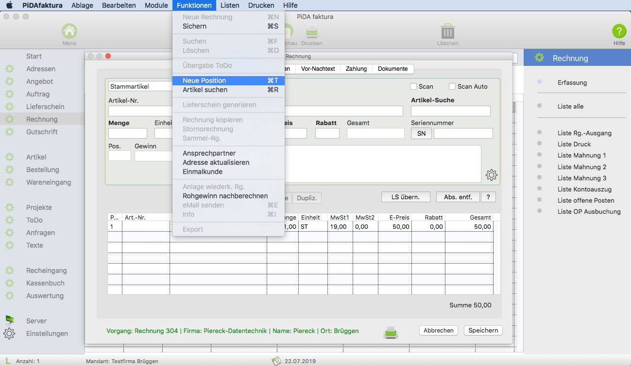The height and width of the screenshot is (366, 631).
Task: Click the Einstellungen gear icon
Action: click(x=10, y=334)
